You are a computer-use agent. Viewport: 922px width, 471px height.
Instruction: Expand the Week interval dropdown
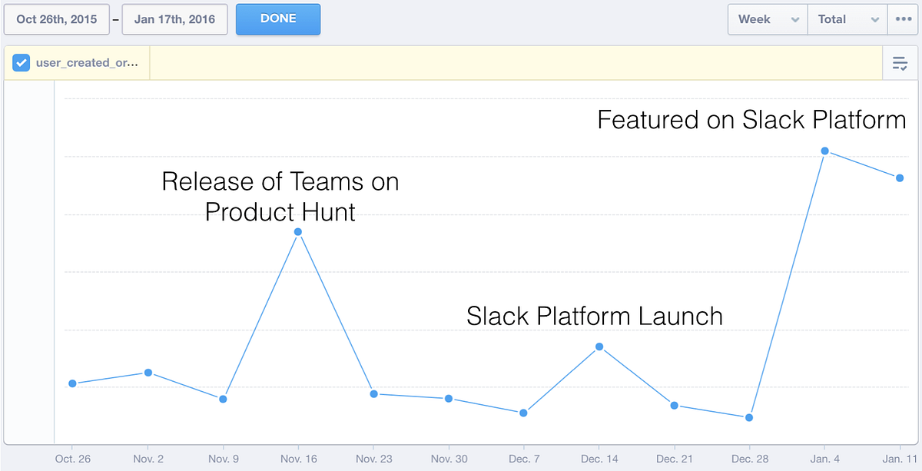coord(768,19)
